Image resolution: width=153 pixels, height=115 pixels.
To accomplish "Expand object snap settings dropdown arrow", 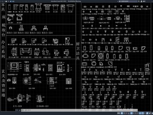I will click(x=145, y=113).
